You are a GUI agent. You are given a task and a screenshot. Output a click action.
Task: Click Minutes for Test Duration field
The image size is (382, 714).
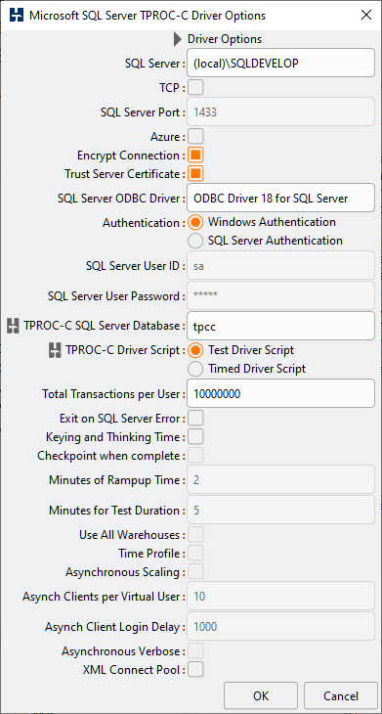point(280,510)
